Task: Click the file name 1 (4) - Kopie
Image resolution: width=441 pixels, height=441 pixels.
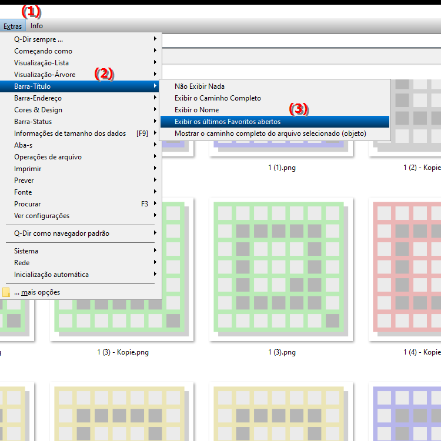Action: point(422,352)
